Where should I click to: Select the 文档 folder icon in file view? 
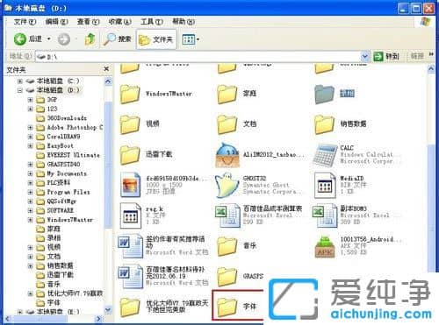point(227,124)
